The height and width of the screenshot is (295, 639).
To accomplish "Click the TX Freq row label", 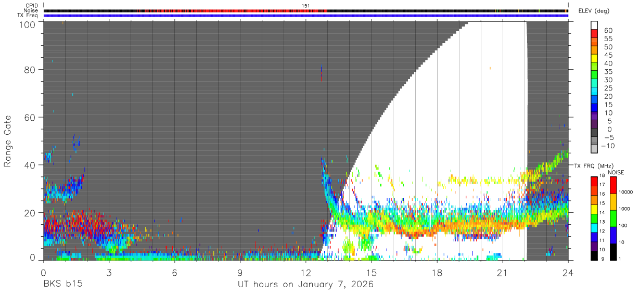I will tap(28, 15).
